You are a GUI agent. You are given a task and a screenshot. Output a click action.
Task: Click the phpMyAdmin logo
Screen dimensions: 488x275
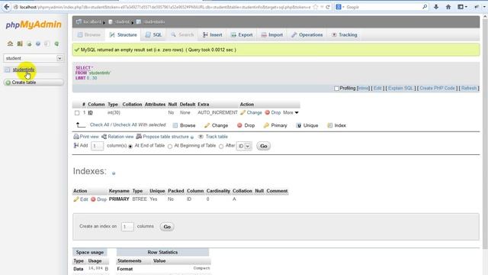coord(34,24)
